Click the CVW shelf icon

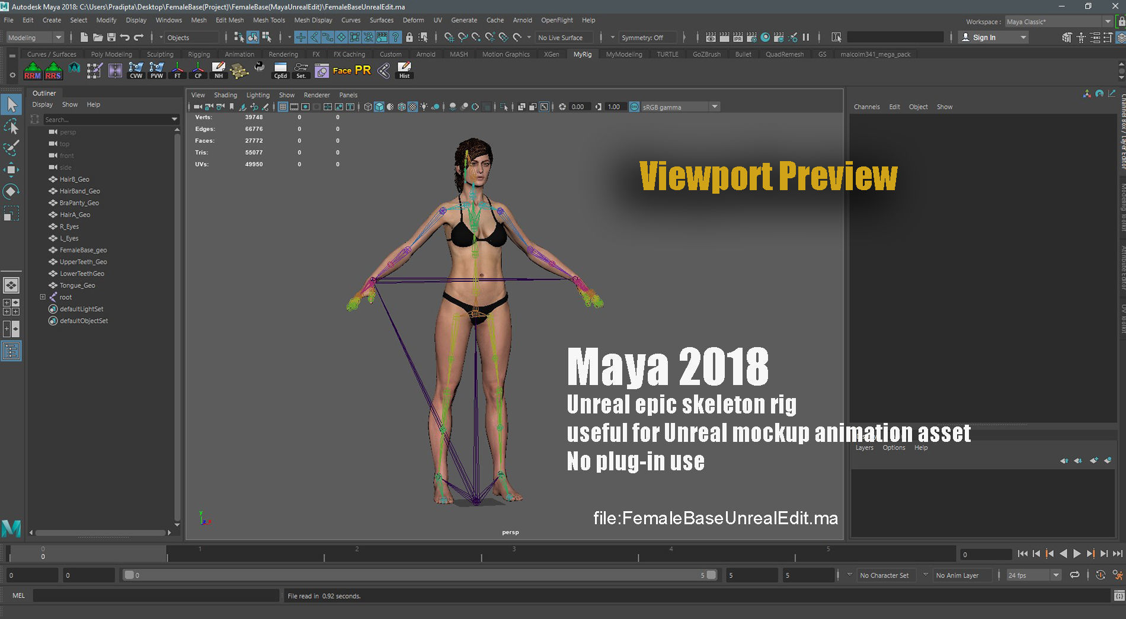click(136, 71)
